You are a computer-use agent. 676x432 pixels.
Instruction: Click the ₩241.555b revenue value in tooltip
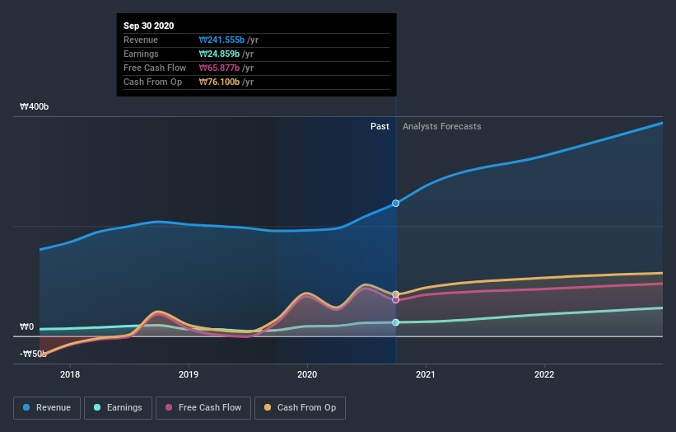tap(221, 40)
